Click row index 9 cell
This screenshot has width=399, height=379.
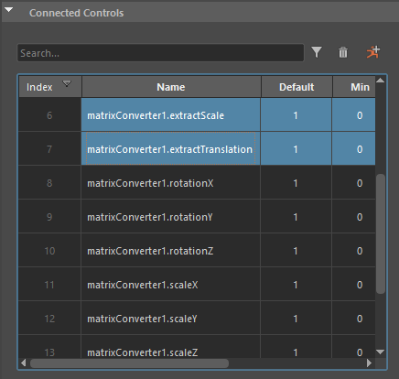[x=49, y=217]
